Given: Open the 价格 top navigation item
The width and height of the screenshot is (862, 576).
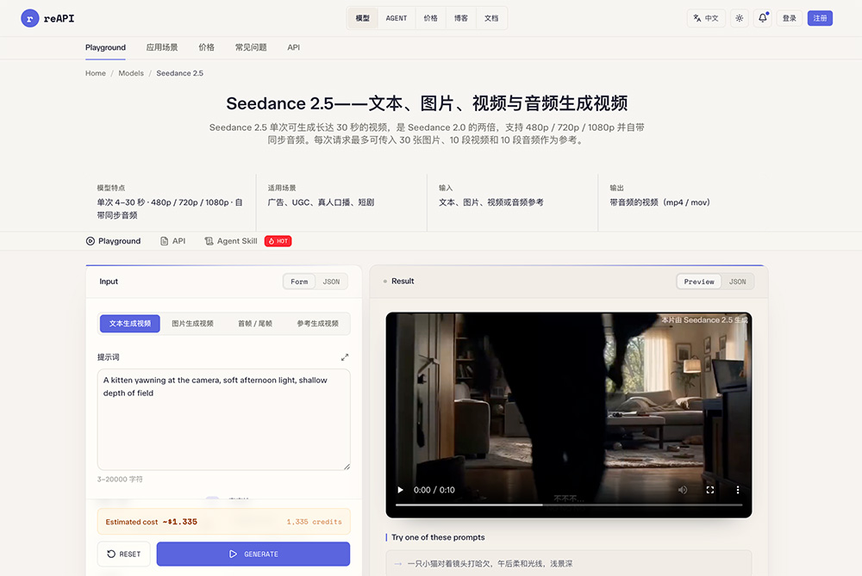Looking at the screenshot, I should pos(430,18).
